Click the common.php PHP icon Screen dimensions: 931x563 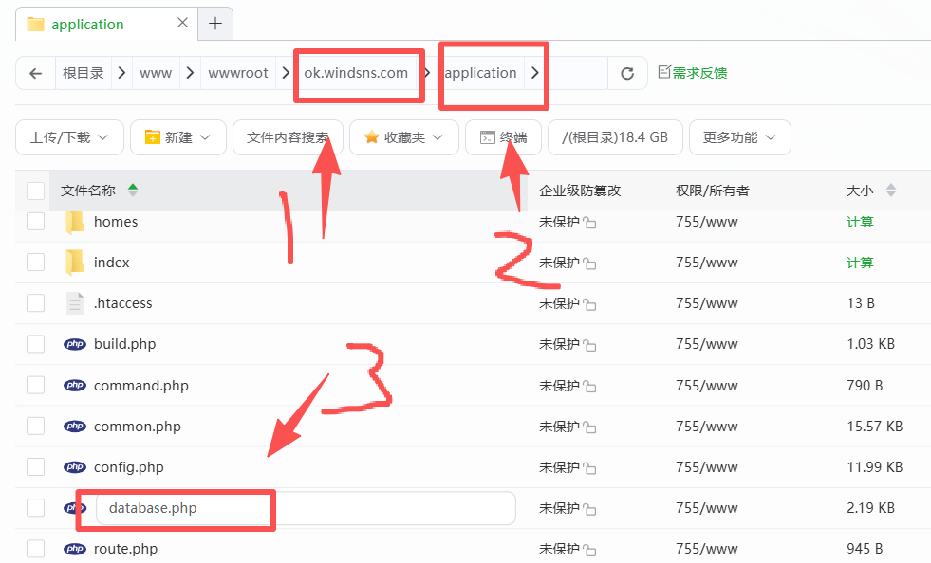[x=75, y=427]
